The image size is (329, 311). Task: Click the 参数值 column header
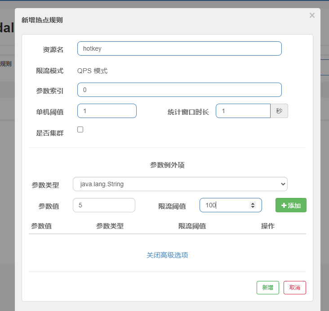tap(41, 226)
